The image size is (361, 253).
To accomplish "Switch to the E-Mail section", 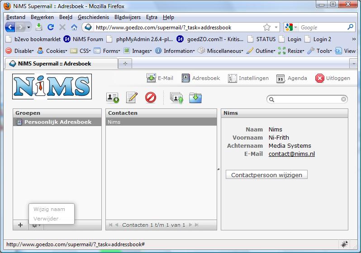I will (x=160, y=78).
